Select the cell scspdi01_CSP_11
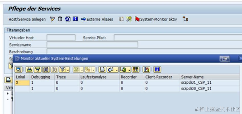 pyautogui.click(x=210, y=83)
